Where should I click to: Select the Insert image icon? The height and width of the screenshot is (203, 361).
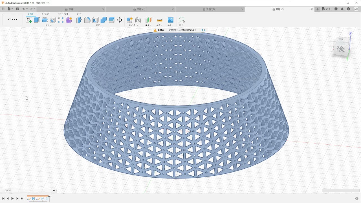tap(170, 20)
